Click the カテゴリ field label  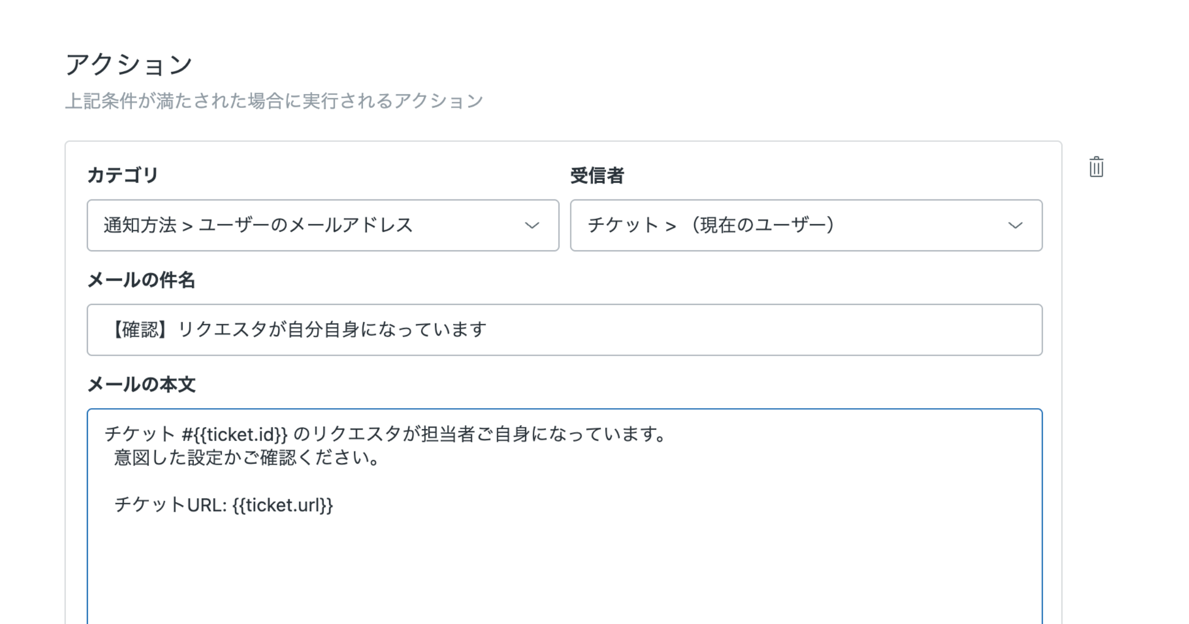(x=122, y=175)
